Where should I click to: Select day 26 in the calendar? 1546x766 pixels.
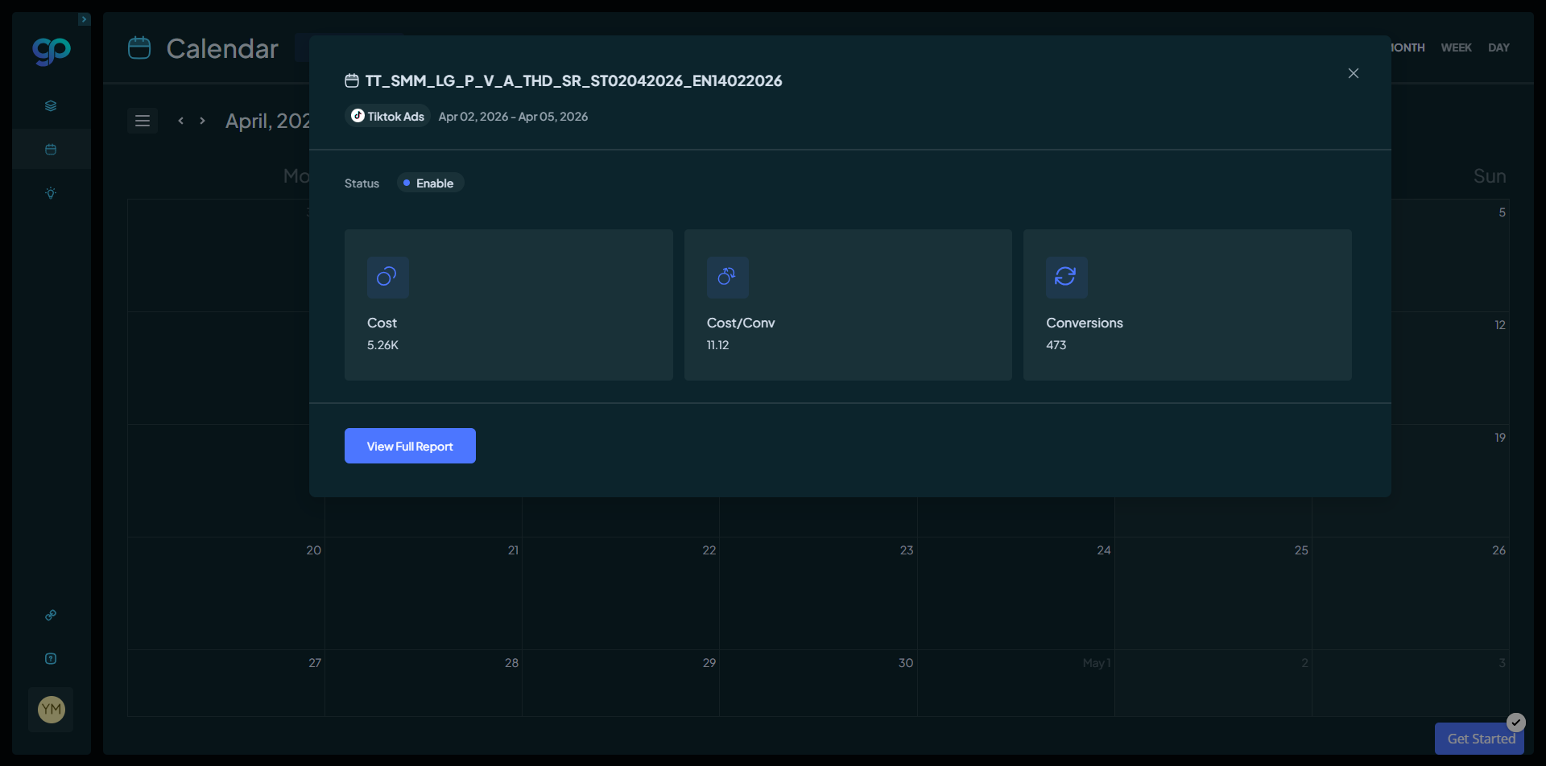(x=1411, y=594)
